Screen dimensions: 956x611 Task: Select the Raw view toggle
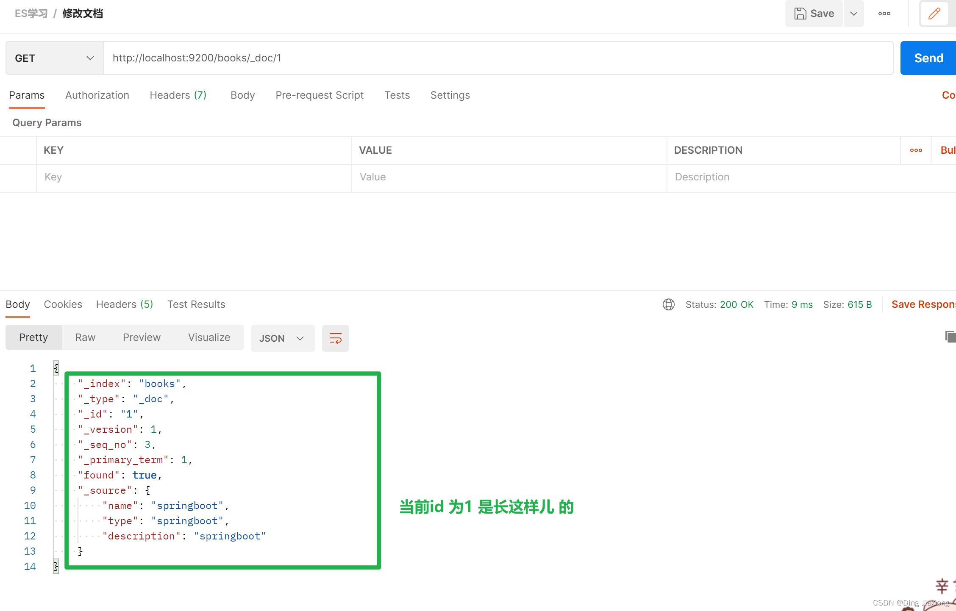click(85, 337)
